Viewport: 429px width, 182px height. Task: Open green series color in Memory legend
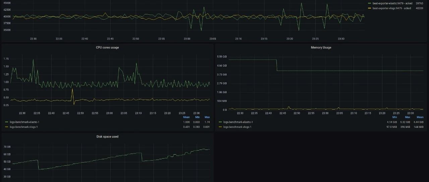pyautogui.click(x=220, y=122)
